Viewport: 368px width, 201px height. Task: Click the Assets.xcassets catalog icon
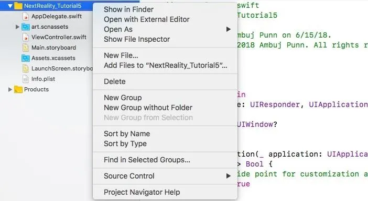click(26, 58)
